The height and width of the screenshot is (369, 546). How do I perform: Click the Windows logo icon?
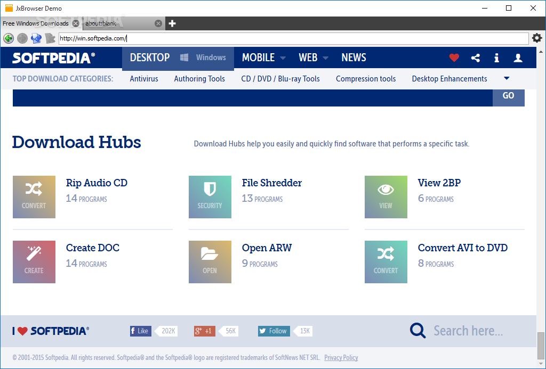pyautogui.click(x=184, y=58)
